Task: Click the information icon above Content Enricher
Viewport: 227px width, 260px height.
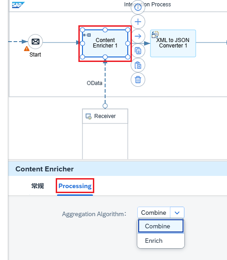Action: click(x=138, y=7)
